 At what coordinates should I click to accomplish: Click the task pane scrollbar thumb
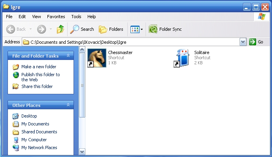(x=82, y=85)
